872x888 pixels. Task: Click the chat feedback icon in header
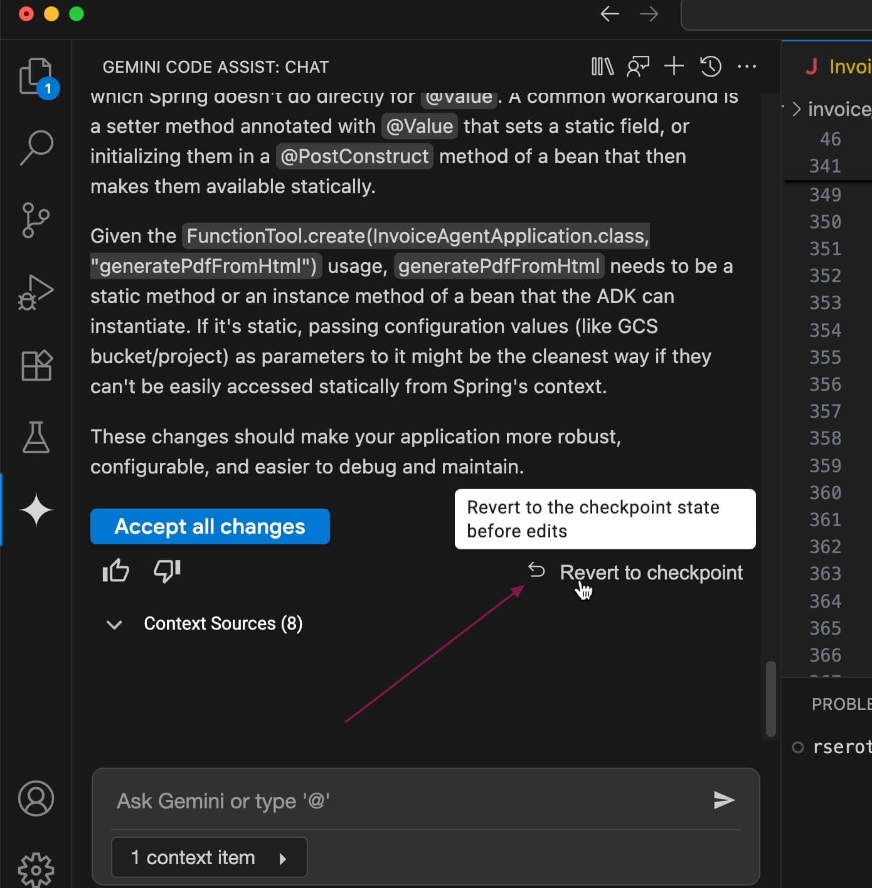pos(638,66)
